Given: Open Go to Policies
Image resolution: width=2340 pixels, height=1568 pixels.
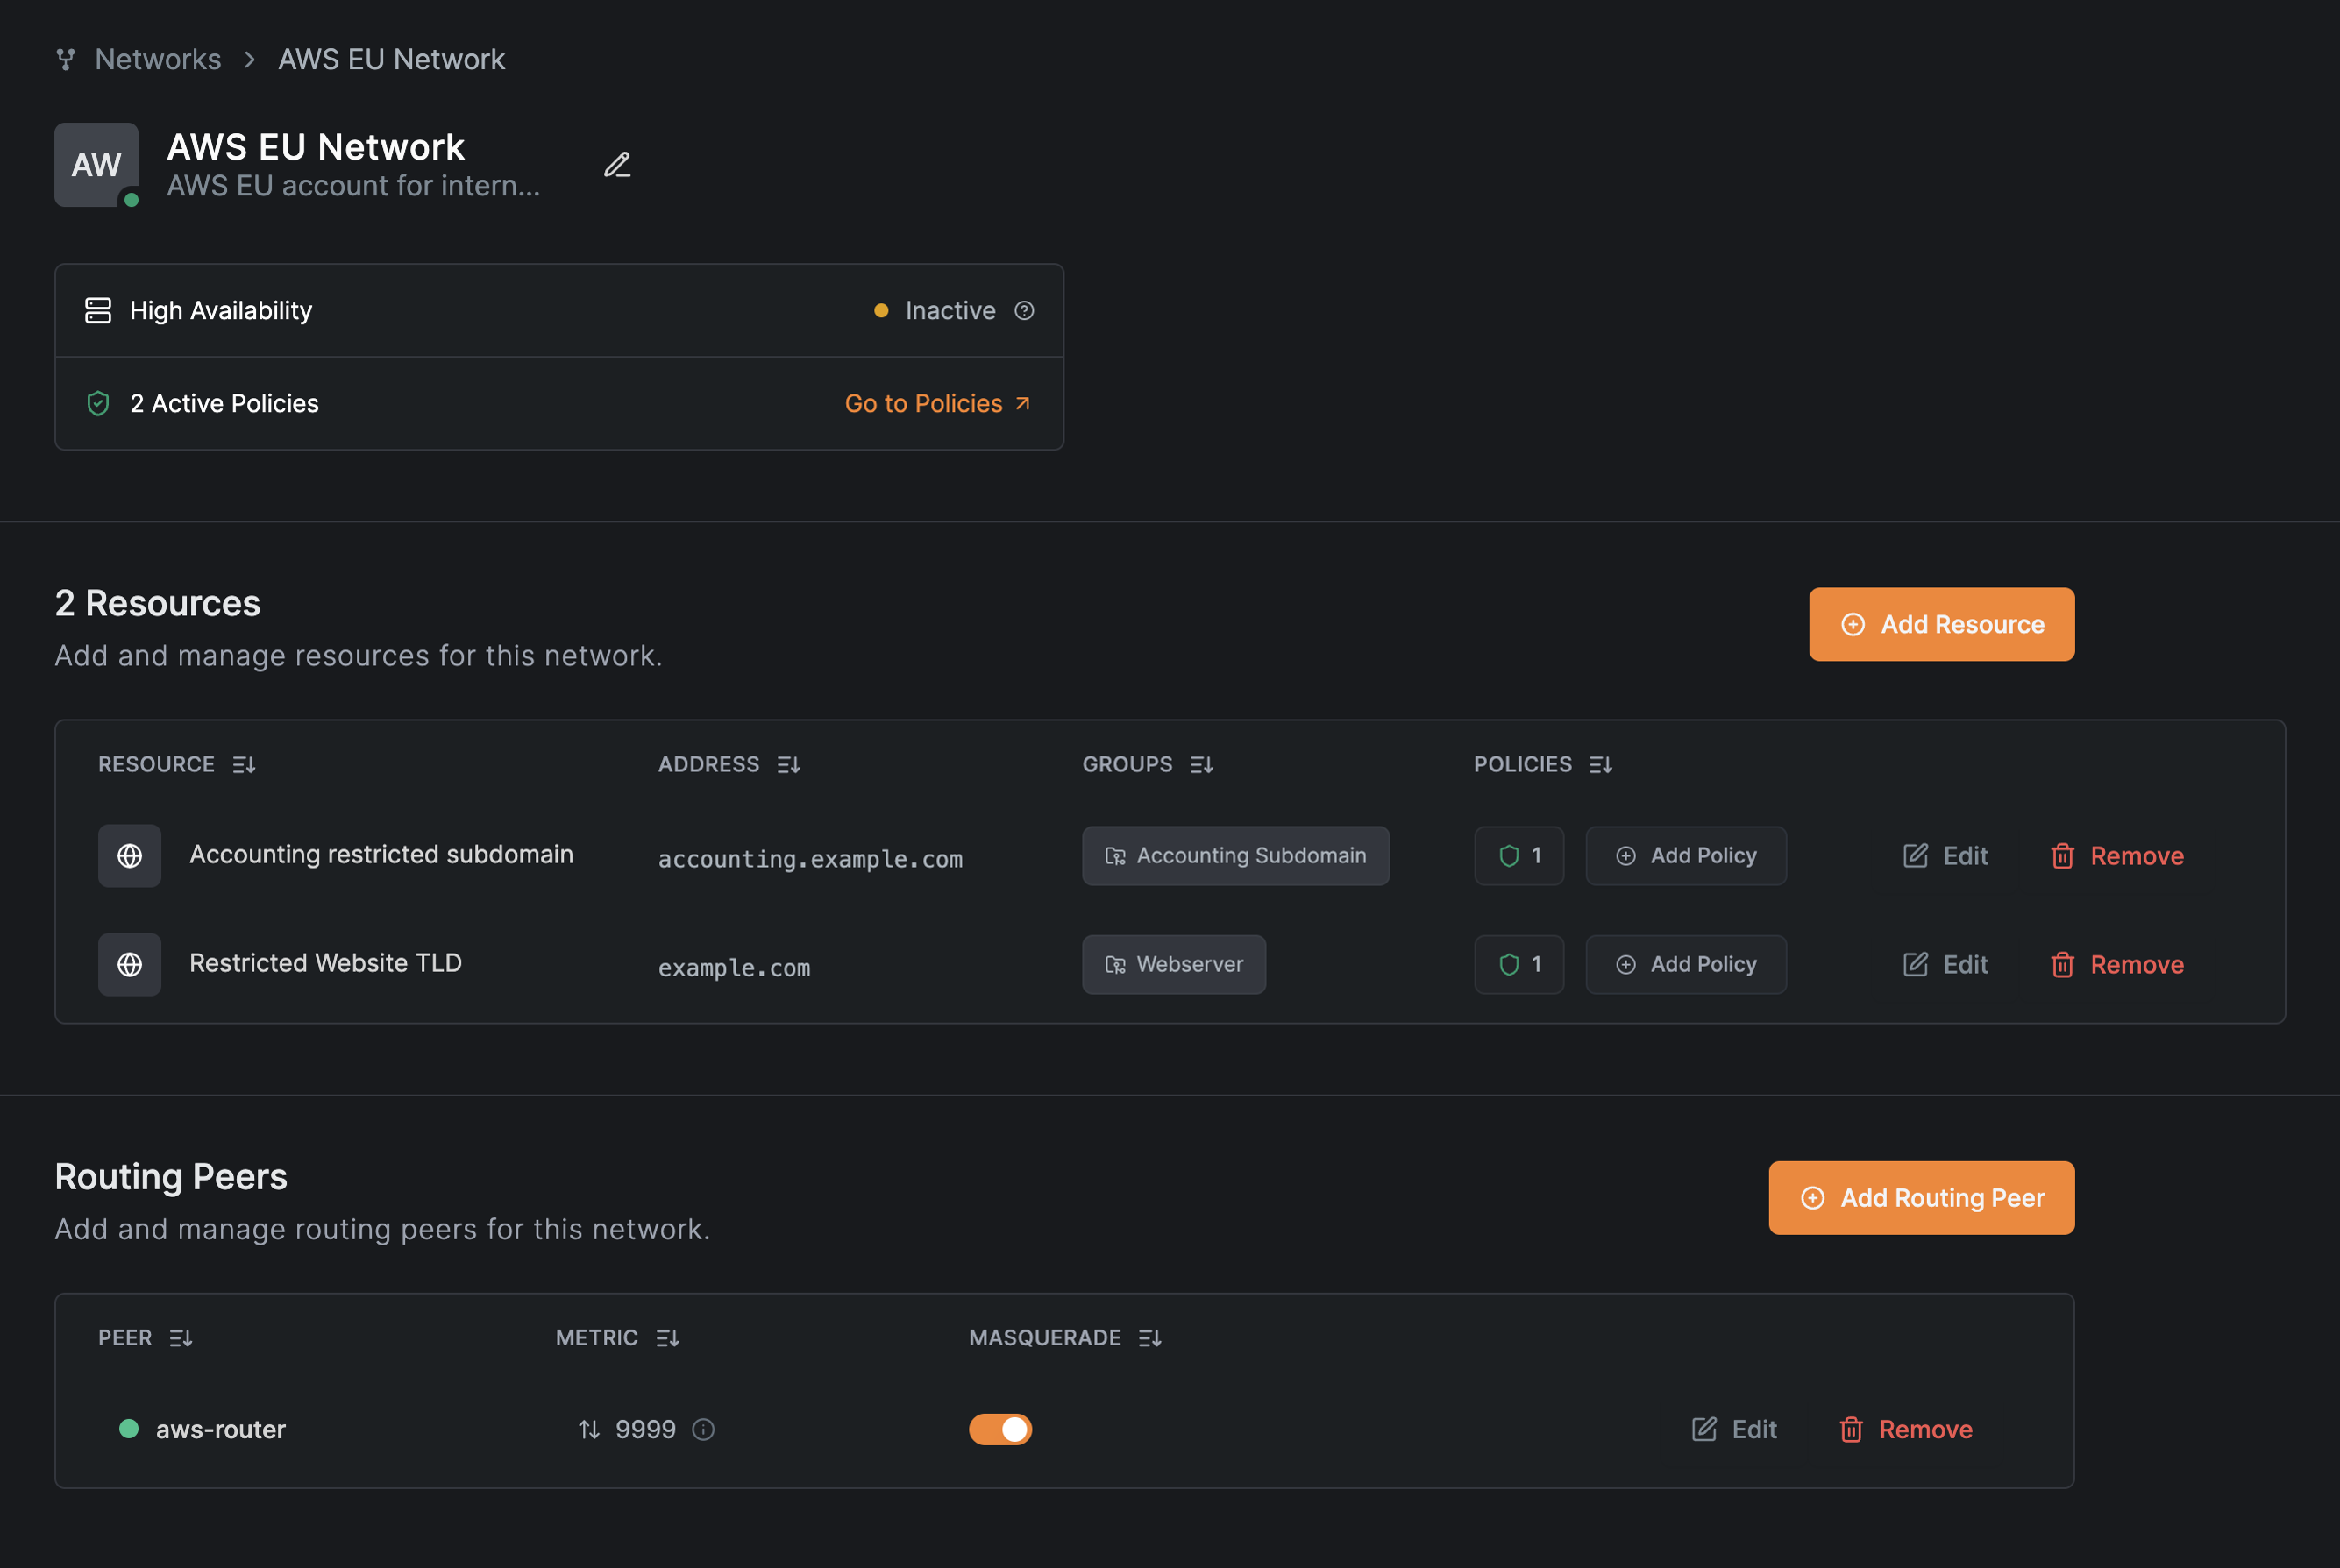Looking at the screenshot, I should tap(938, 403).
